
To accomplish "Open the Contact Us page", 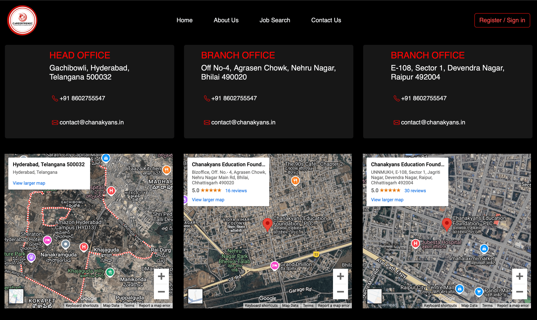I will 326,20.
